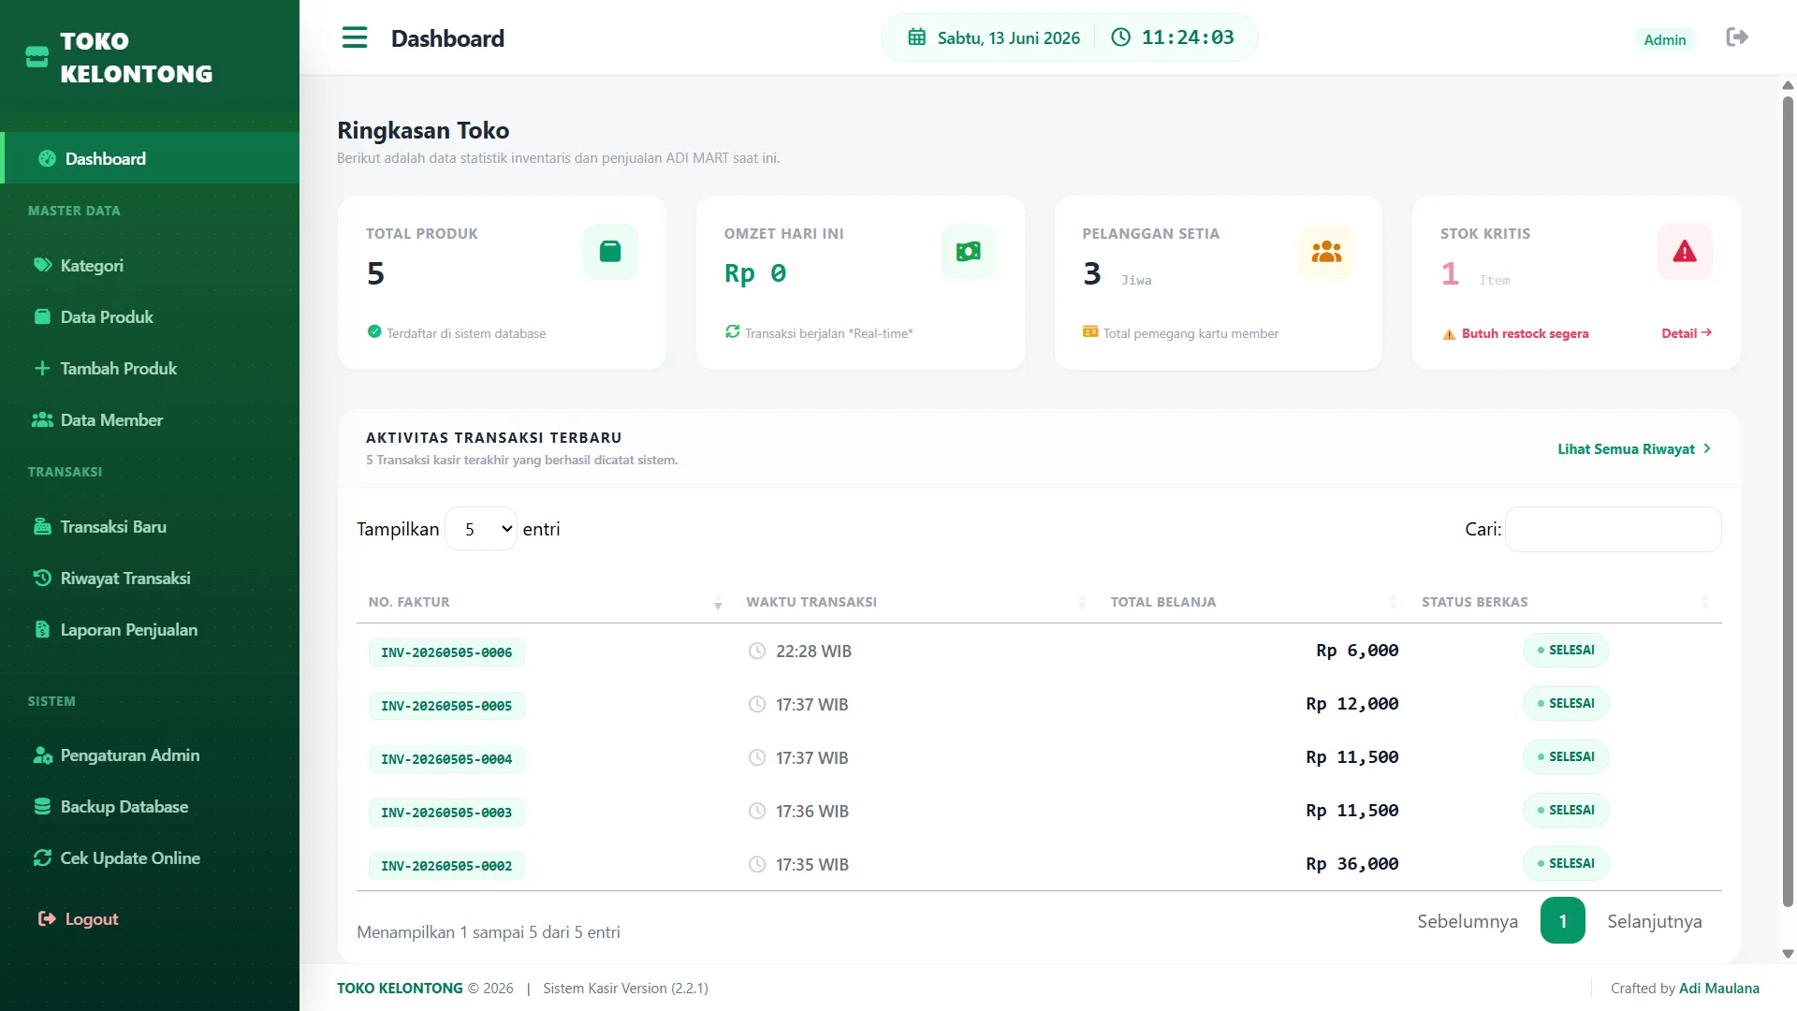Image resolution: width=1797 pixels, height=1011 pixels.
Task: Open the Tampilkan entries dropdown
Action: (x=481, y=529)
